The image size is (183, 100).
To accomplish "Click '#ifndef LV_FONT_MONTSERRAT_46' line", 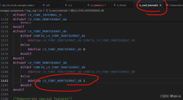I will tap(40, 31).
